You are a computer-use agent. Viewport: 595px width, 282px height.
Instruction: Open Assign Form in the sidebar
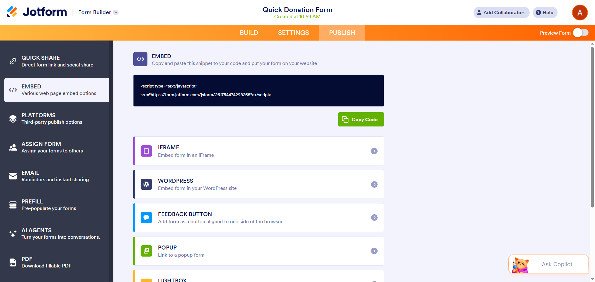point(57,147)
